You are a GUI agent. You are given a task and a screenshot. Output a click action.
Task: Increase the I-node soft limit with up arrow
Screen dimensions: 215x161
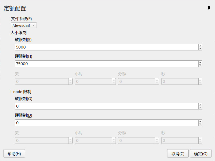pyautogui.click(x=200, y=105)
